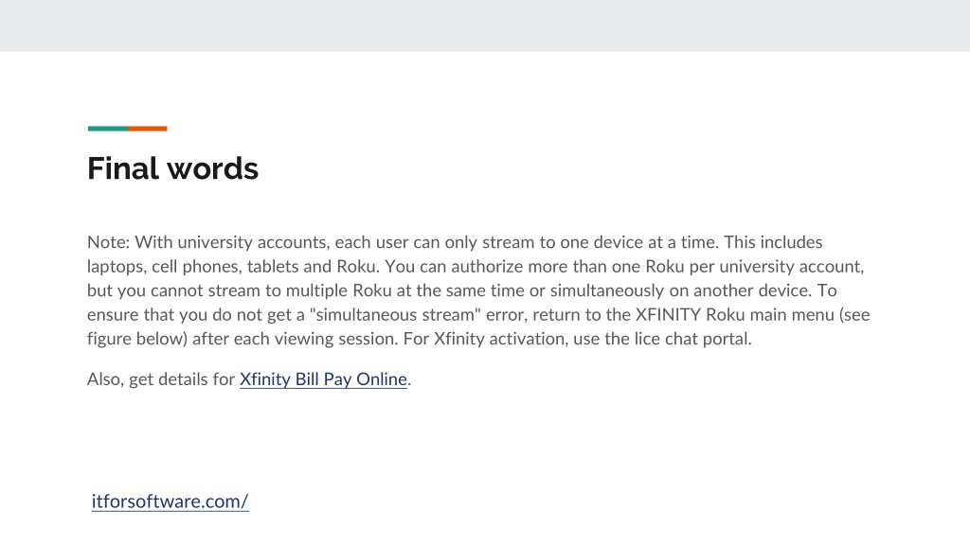Image resolution: width=970 pixels, height=545 pixels.
Task: Click the "lice chat portal" phrase
Action: (692, 339)
